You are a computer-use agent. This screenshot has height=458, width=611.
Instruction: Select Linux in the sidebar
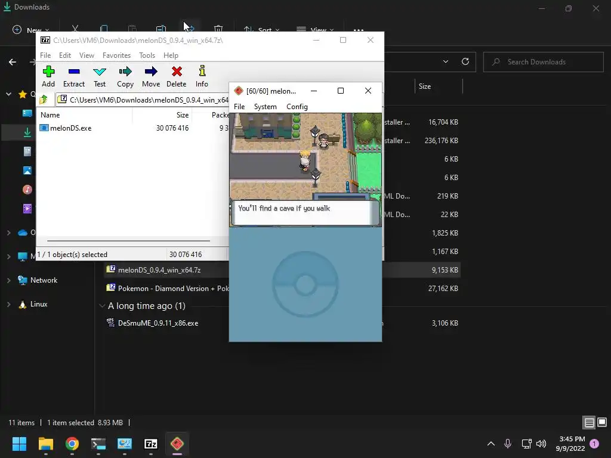click(x=39, y=304)
